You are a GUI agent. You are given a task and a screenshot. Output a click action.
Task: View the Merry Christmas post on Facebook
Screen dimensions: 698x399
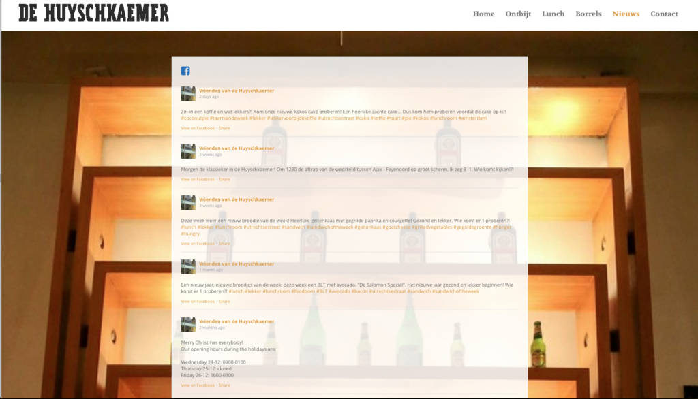pos(198,385)
